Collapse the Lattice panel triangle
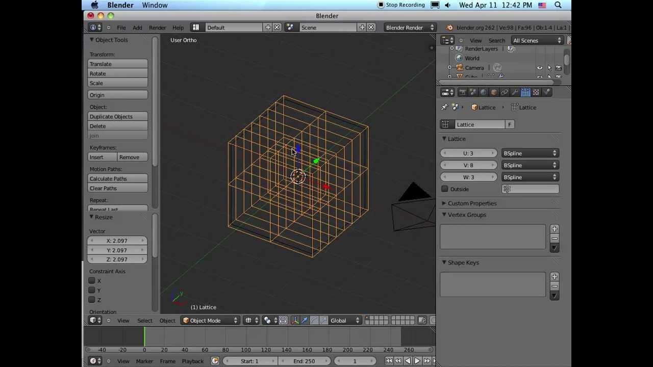The width and height of the screenshot is (653, 367). (444, 139)
